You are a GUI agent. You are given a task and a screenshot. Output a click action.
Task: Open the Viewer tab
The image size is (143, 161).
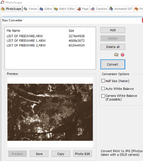(x=31, y=9)
